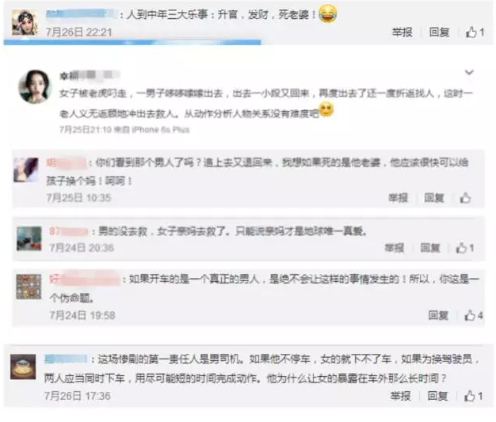The width and height of the screenshot is (496, 422).
Task: Expand the post options chevron at top right
Action: tap(469, 72)
